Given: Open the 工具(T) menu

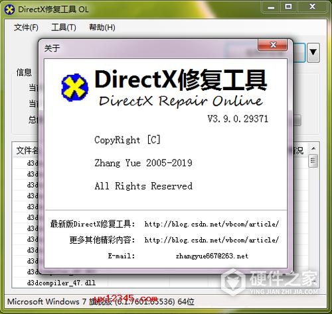Looking at the screenshot, I should coord(64,27).
